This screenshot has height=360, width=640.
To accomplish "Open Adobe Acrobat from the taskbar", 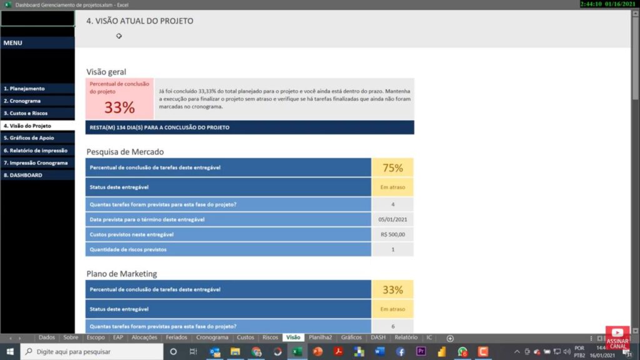I will 338,351.
